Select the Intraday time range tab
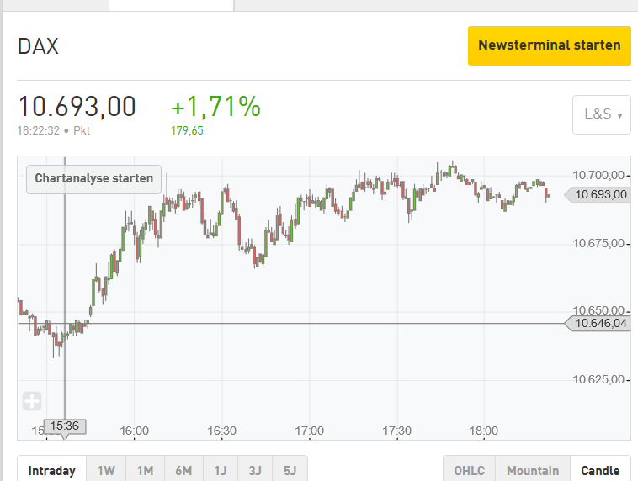Viewport: 638px width, 481px height. point(51,470)
